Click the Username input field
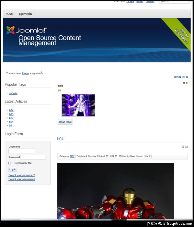Screen dimensions: 194x227 point(22,151)
